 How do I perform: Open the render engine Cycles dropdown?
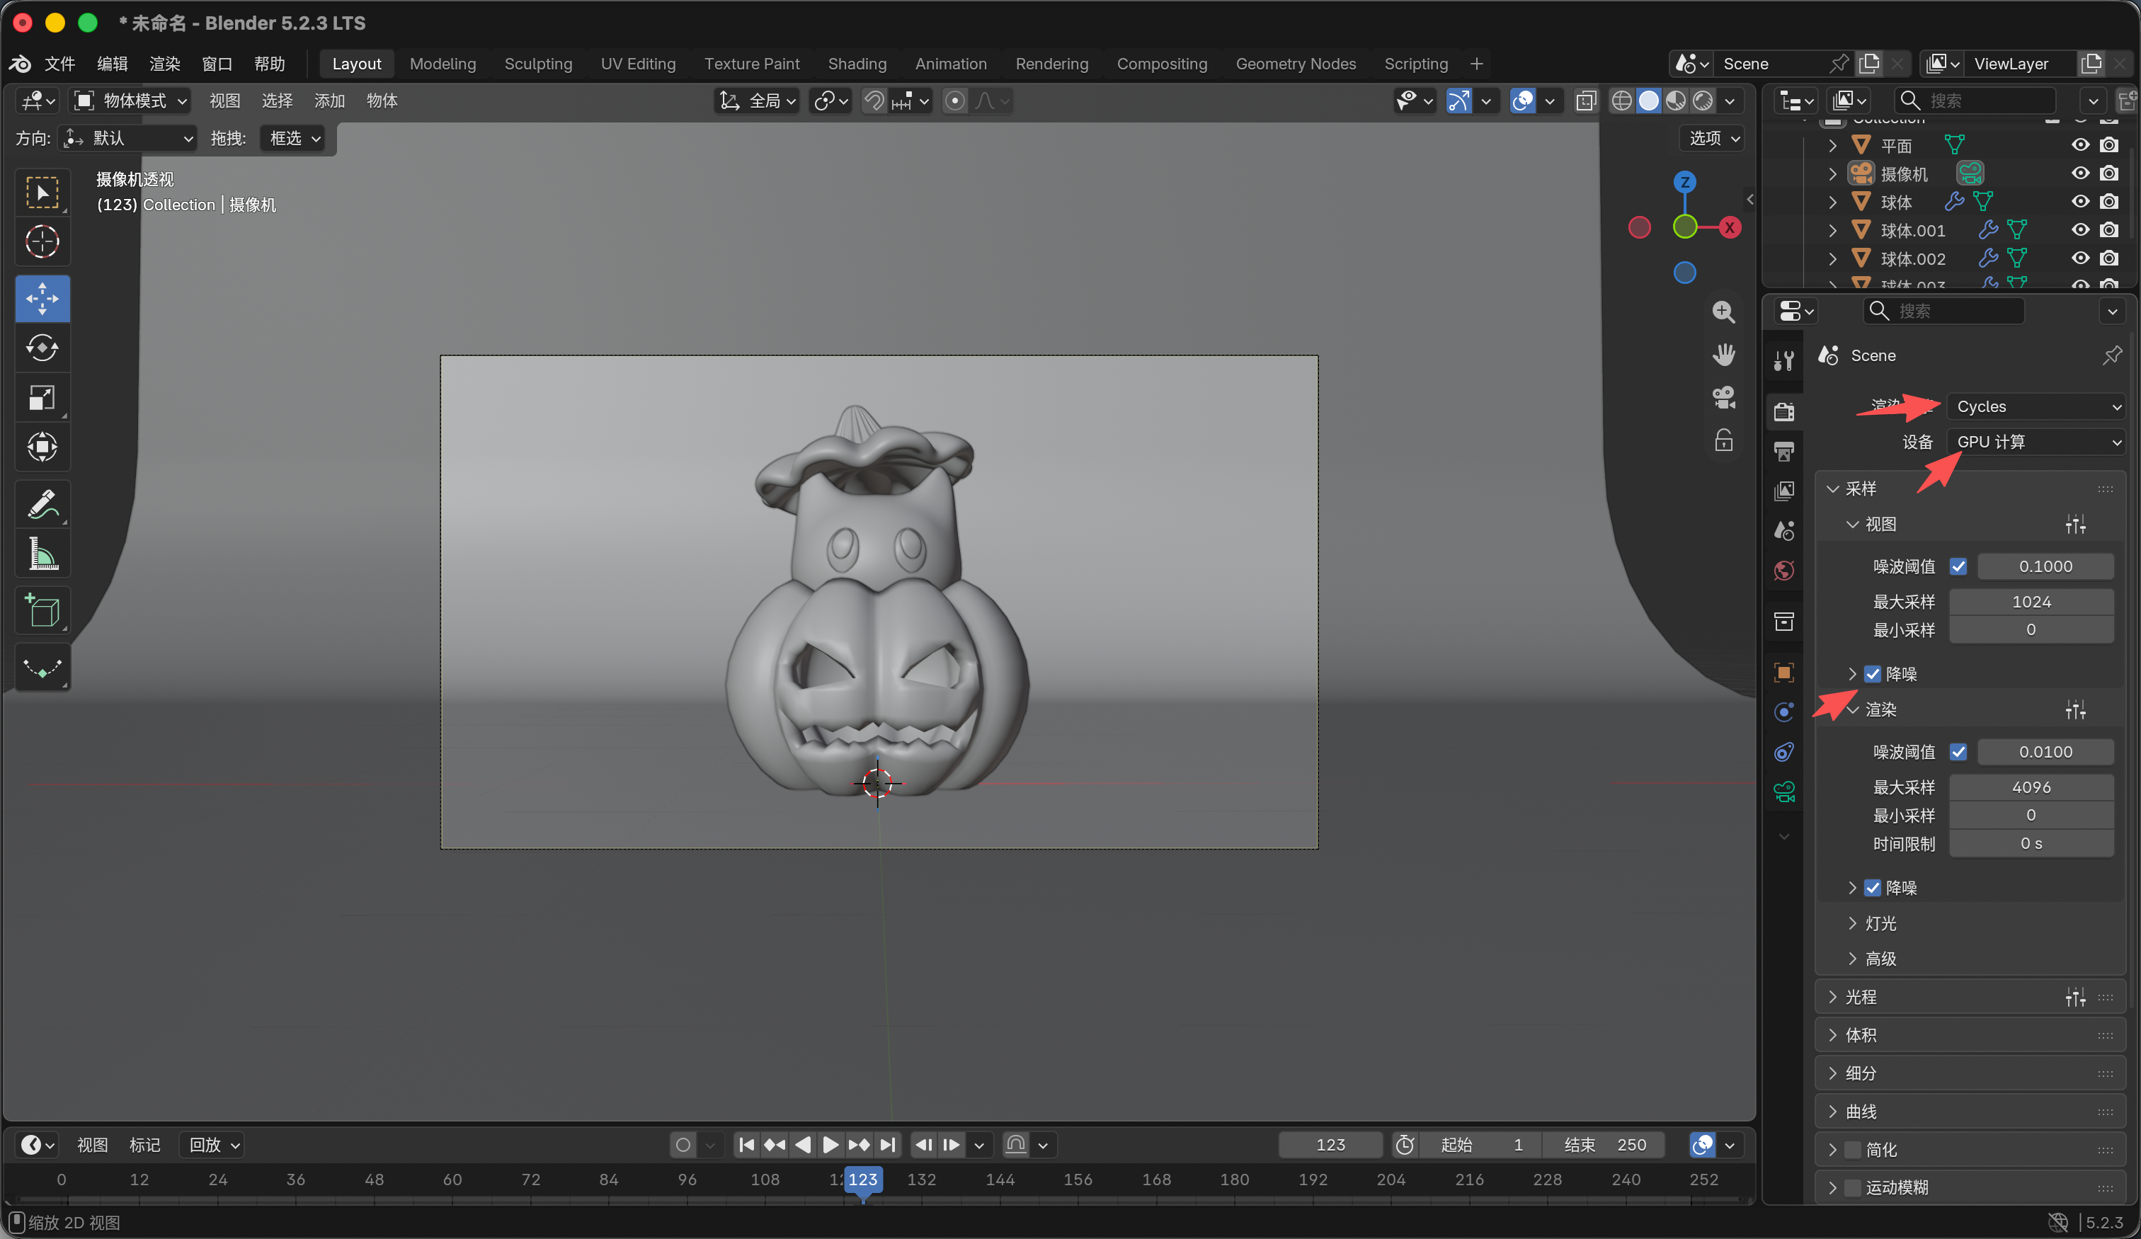click(2036, 407)
